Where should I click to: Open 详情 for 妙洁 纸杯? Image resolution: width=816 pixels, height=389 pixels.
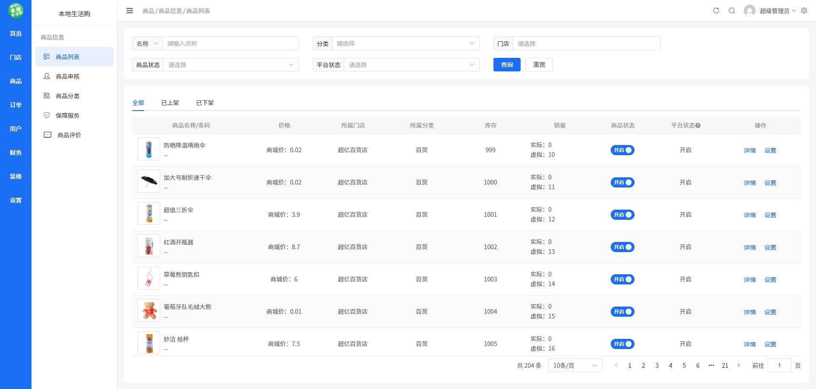pyautogui.click(x=750, y=344)
